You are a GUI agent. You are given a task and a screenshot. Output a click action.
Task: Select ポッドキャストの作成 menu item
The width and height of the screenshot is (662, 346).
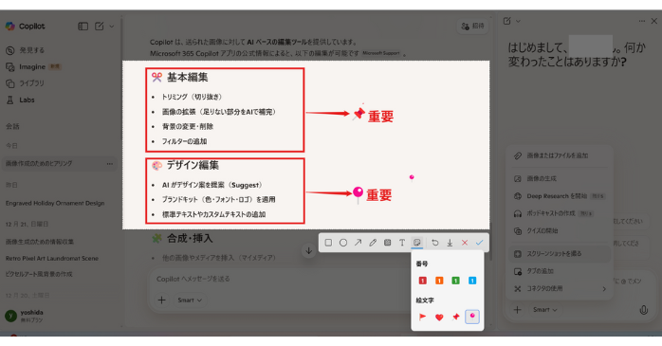point(559,213)
